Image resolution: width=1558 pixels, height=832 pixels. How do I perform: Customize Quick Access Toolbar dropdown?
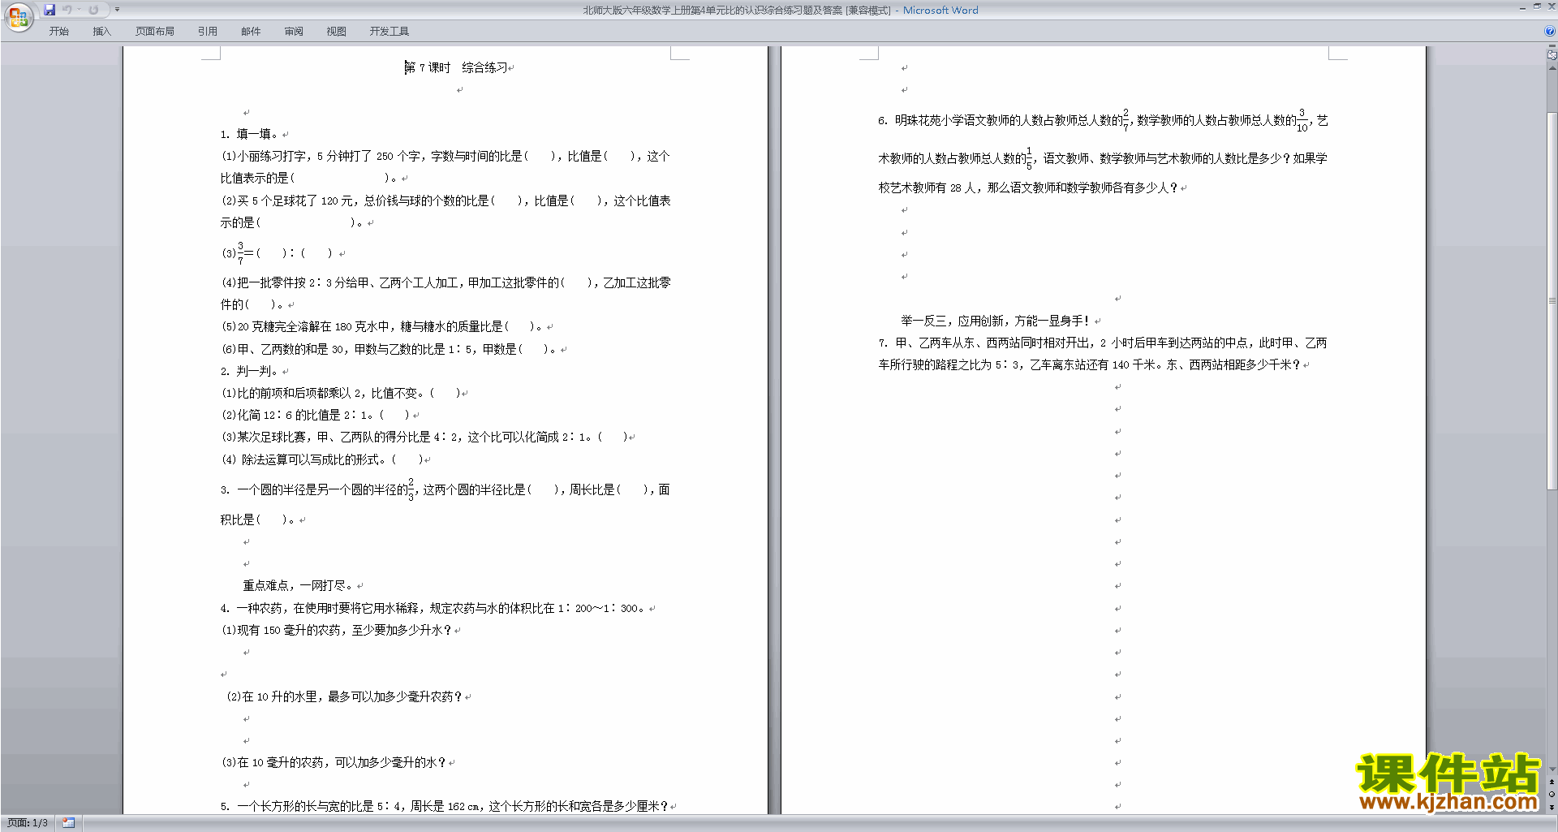pos(117,10)
